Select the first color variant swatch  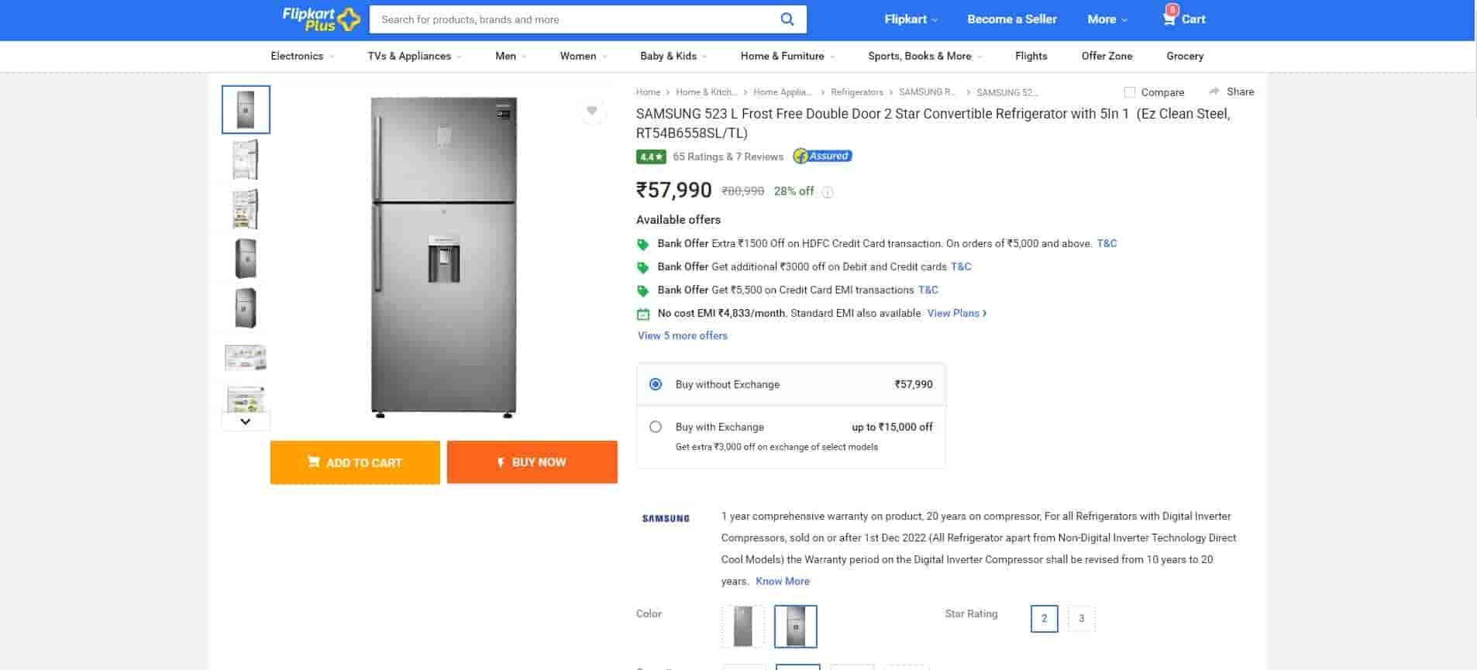point(742,626)
